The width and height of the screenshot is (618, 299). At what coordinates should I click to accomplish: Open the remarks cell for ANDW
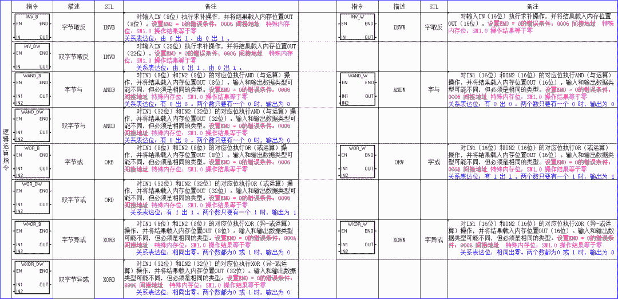point(532,89)
